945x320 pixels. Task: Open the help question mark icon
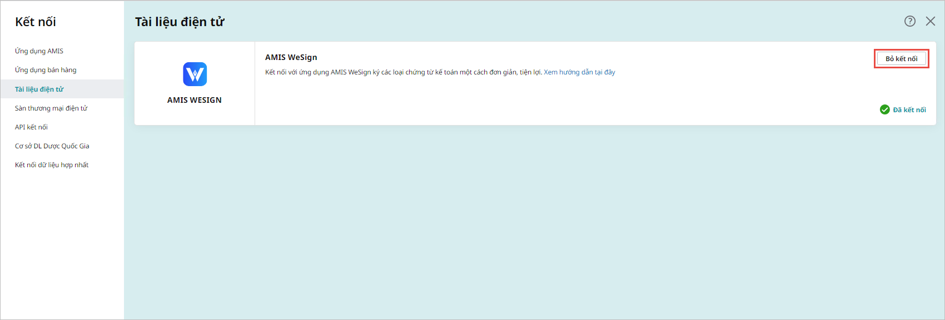point(910,21)
